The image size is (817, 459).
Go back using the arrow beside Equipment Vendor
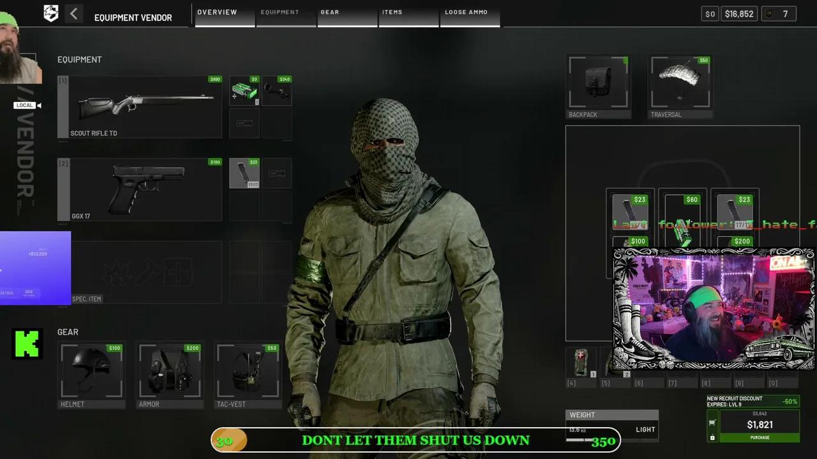click(x=74, y=13)
